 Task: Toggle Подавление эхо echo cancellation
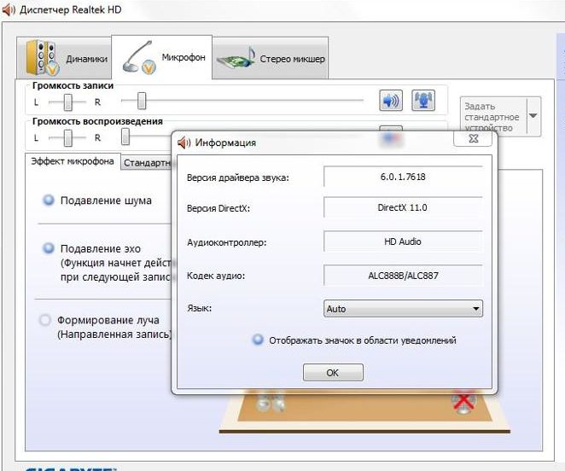pos(49,248)
